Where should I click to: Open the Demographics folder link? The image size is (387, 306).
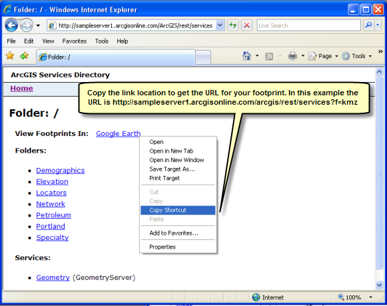(60, 171)
